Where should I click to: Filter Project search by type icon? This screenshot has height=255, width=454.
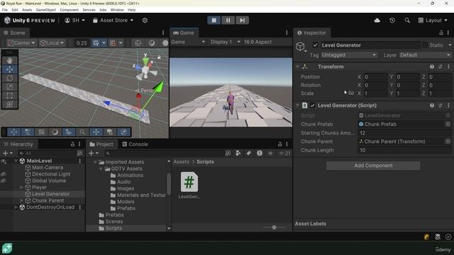click(x=238, y=153)
